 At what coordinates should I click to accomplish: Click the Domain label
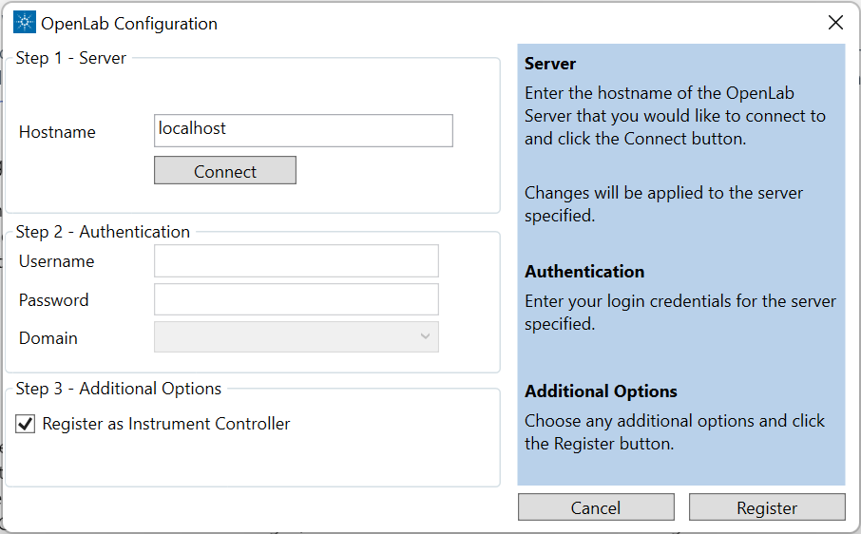point(48,338)
